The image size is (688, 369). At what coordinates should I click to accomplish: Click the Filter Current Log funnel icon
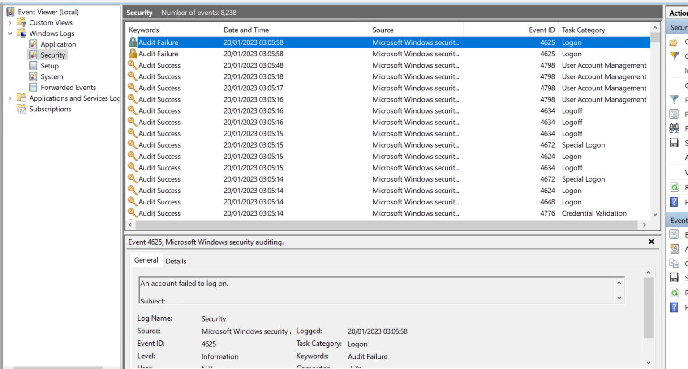click(674, 99)
